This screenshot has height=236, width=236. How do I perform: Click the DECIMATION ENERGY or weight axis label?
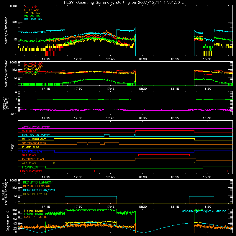coord(5,191)
